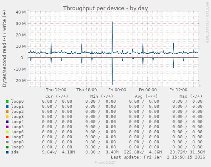
Task: Click the Last update timestamp text
Action: (158, 157)
